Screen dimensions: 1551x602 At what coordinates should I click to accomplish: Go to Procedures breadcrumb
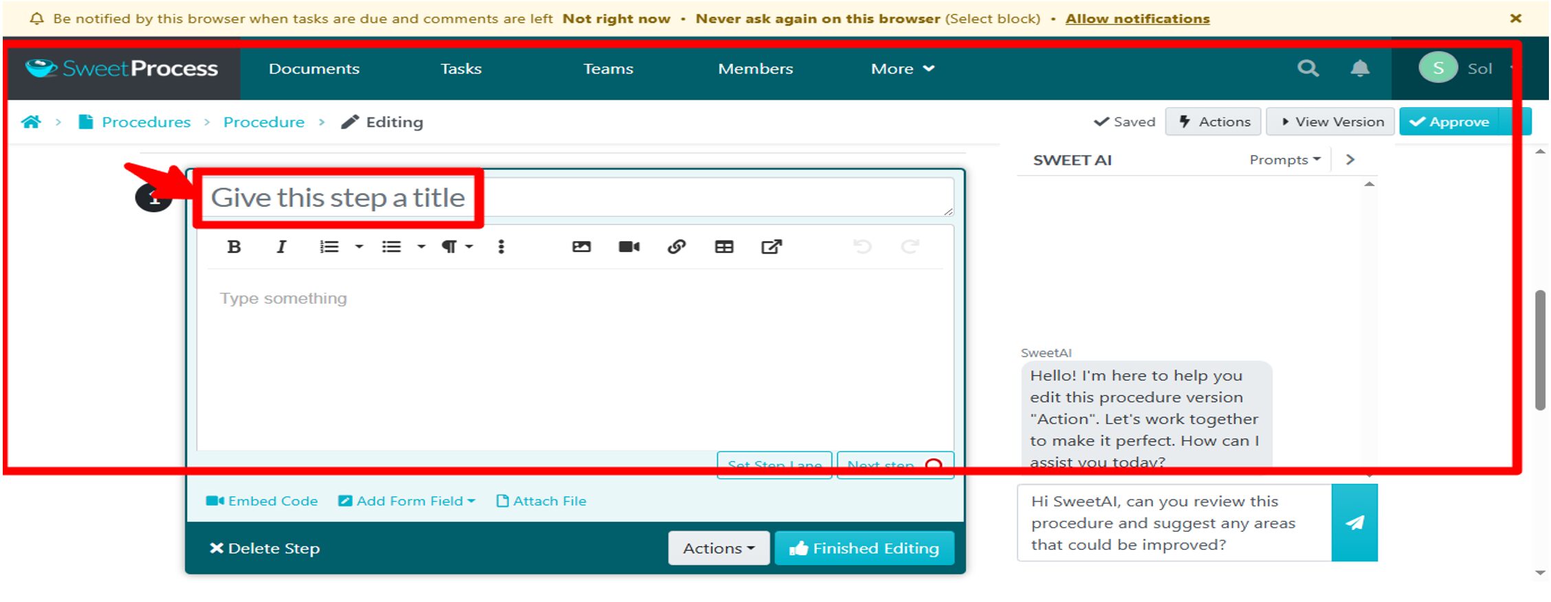pos(146,122)
